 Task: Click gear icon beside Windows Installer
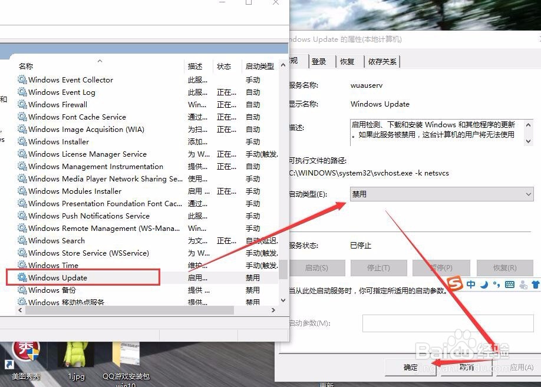coord(22,141)
